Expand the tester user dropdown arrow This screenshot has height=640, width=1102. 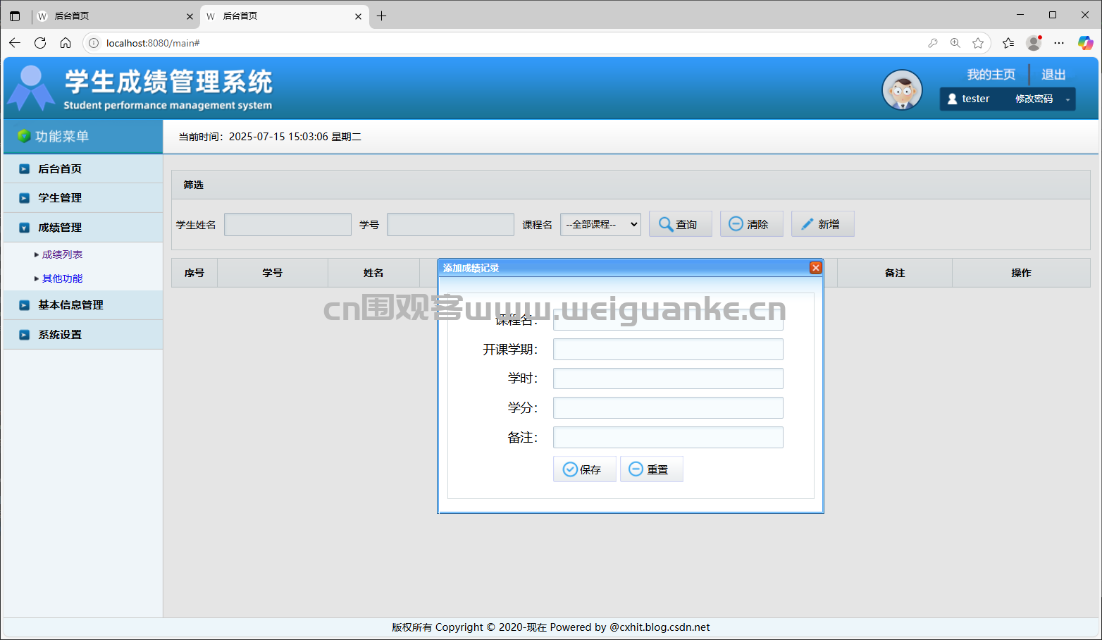(1067, 99)
